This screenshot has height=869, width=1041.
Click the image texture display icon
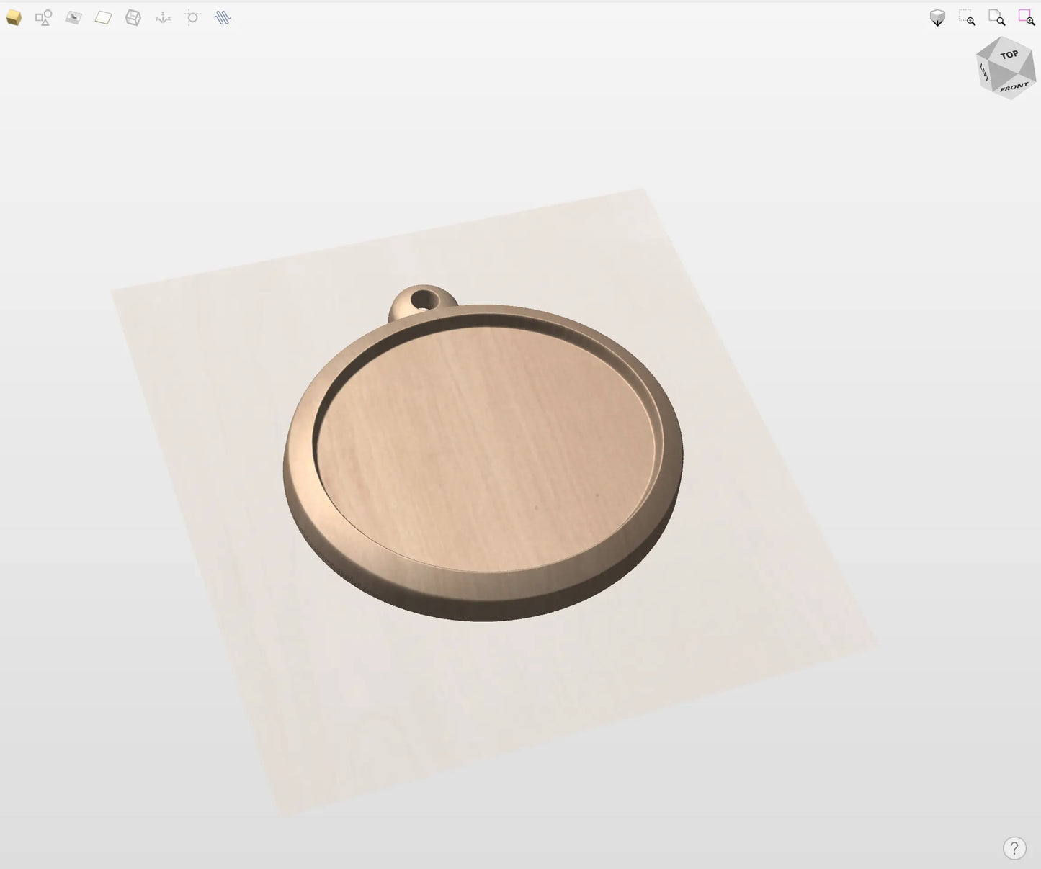point(72,17)
